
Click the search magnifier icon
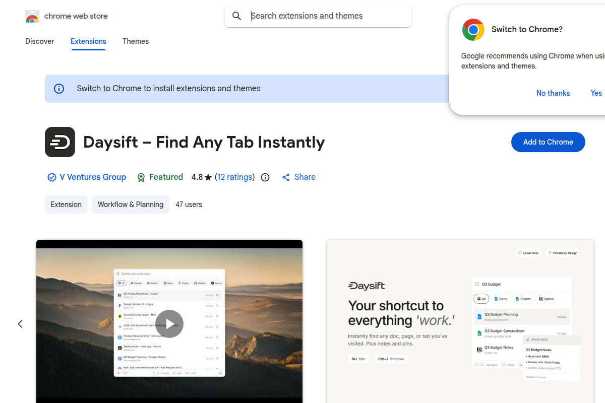[x=237, y=16]
